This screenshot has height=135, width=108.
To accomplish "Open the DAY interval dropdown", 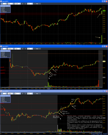I will [11, 4].
